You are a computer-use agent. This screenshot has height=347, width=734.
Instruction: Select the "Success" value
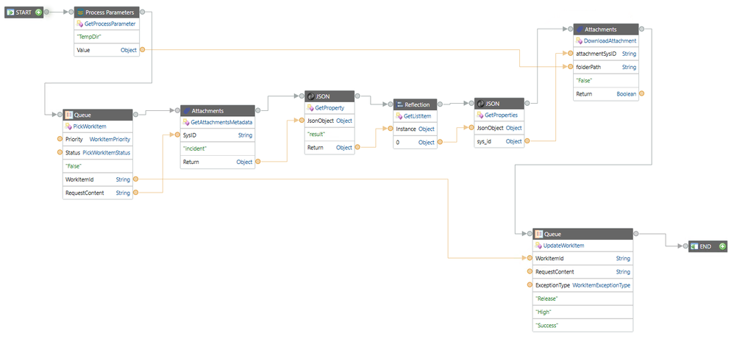(x=547, y=325)
